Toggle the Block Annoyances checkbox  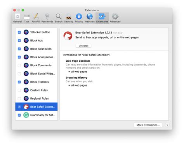(x=19, y=57)
